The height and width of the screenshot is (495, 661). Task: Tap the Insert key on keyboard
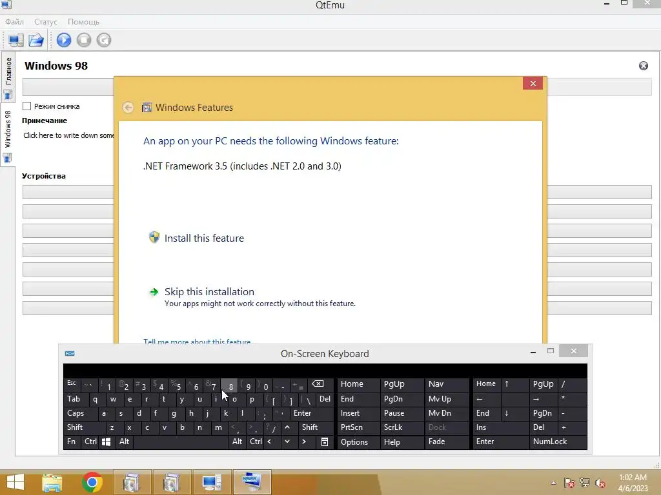(358, 413)
